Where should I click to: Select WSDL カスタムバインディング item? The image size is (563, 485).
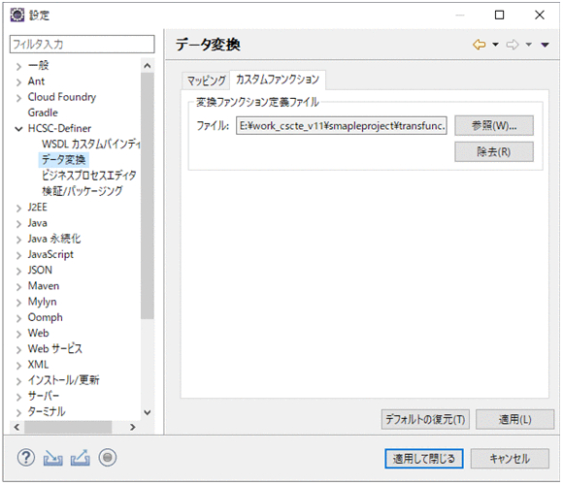91,144
